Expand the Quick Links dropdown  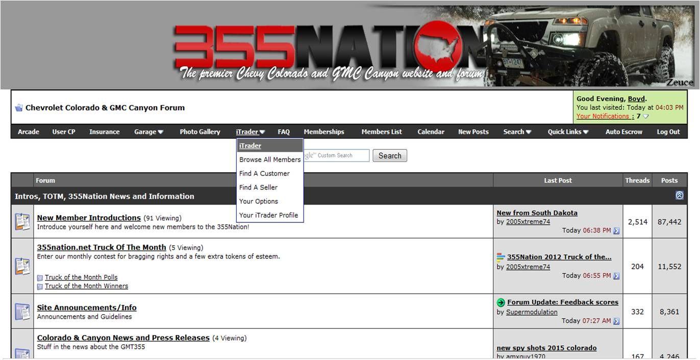(568, 132)
